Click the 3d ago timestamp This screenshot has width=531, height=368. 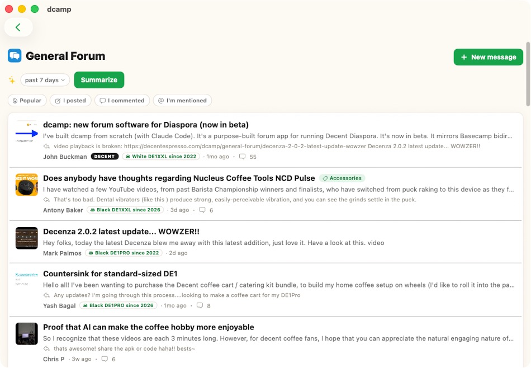[x=179, y=210]
